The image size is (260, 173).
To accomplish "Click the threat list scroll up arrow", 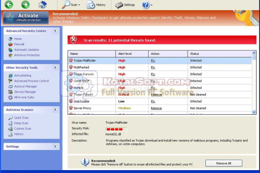I will [x=254, y=53].
